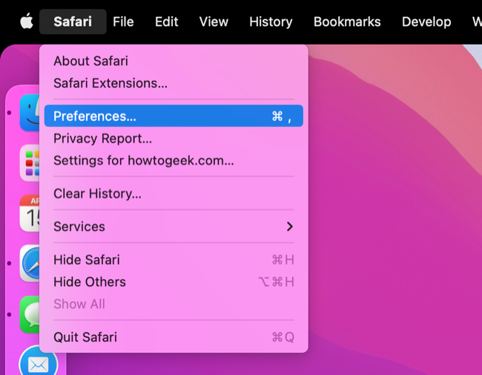Choose Hide Others
This screenshot has width=482, height=375.
click(174, 282)
